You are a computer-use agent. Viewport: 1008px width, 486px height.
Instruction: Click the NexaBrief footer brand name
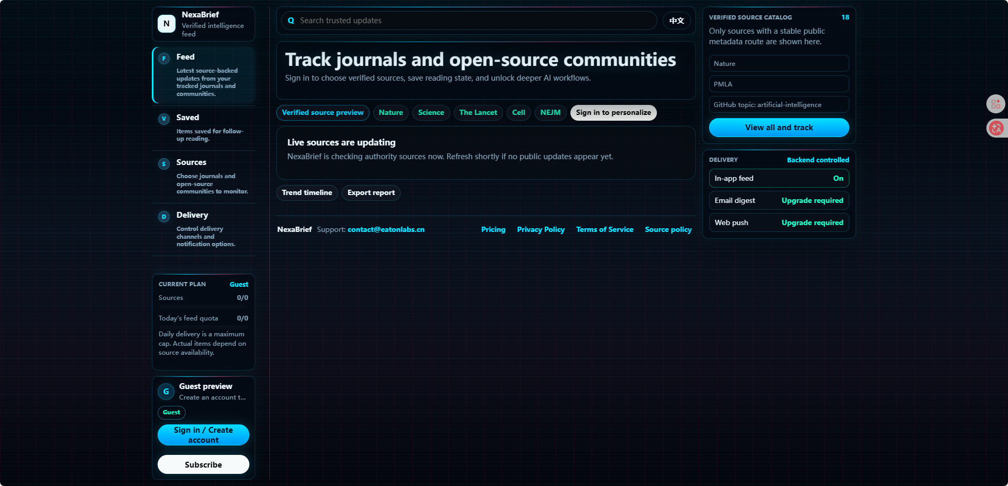pos(295,230)
